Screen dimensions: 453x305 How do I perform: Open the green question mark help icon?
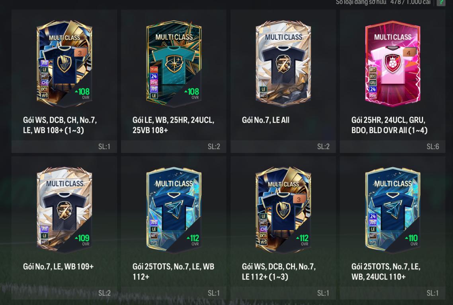(x=441, y=2)
